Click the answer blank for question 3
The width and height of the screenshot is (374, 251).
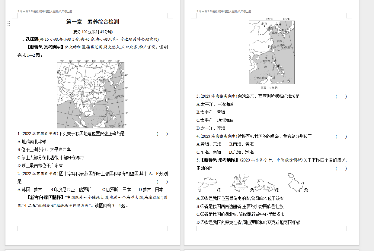point(341,96)
